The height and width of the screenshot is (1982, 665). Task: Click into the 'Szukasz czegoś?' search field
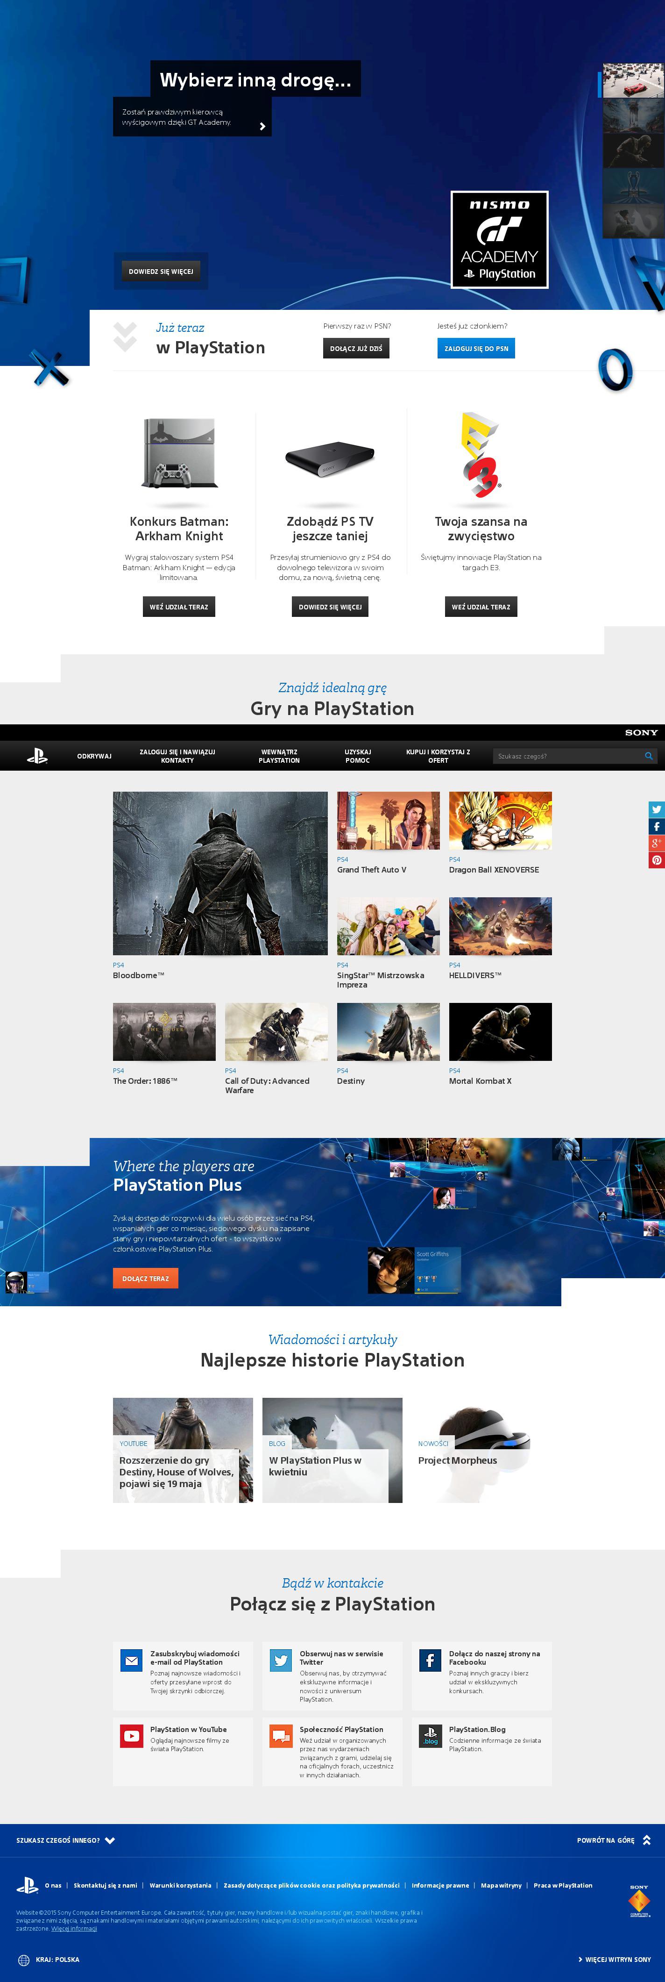pyautogui.click(x=567, y=756)
